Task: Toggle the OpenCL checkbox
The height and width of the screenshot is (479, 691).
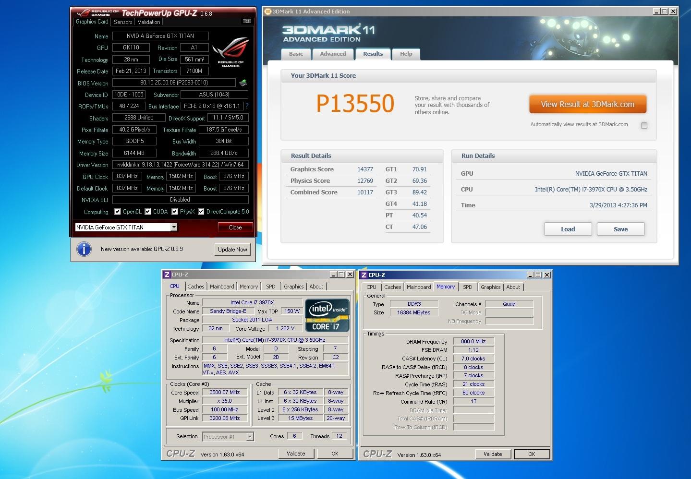Action: pos(117,212)
